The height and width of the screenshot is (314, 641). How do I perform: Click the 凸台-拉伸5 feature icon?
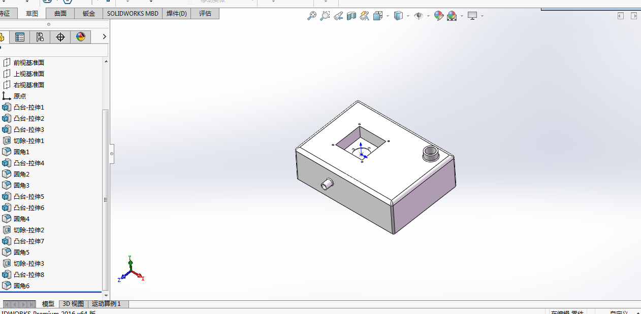[x=7, y=197]
